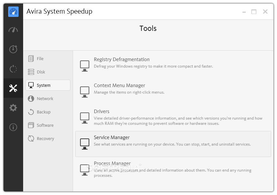Maximize the Avira System Speedup window

(x=254, y=12)
